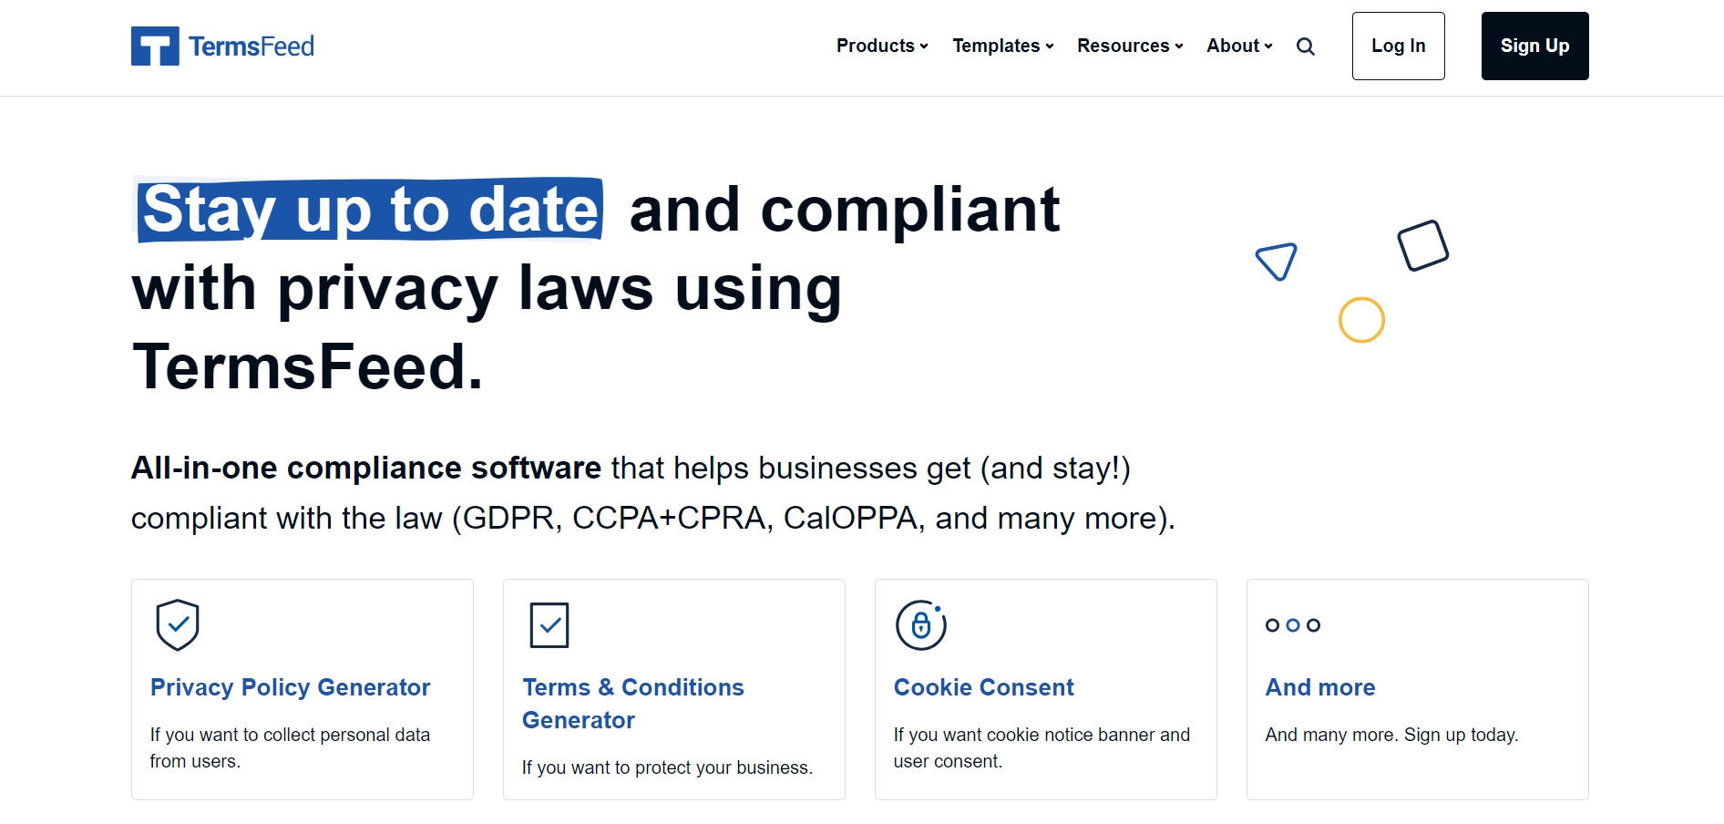Click the yellow circle decorative shape
This screenshot has height=824, width=1724.
point(1360,320)
